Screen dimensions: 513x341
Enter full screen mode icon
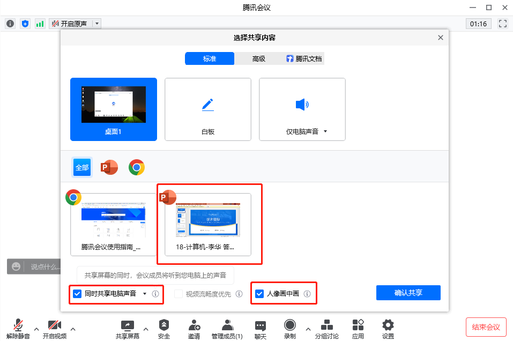point(502,24)
